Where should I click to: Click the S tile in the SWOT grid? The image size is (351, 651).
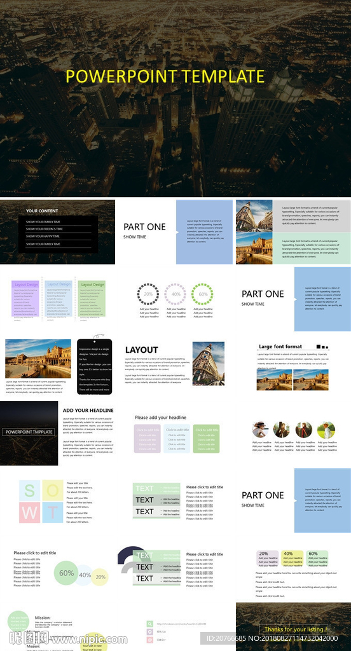[x=29, y=491]
